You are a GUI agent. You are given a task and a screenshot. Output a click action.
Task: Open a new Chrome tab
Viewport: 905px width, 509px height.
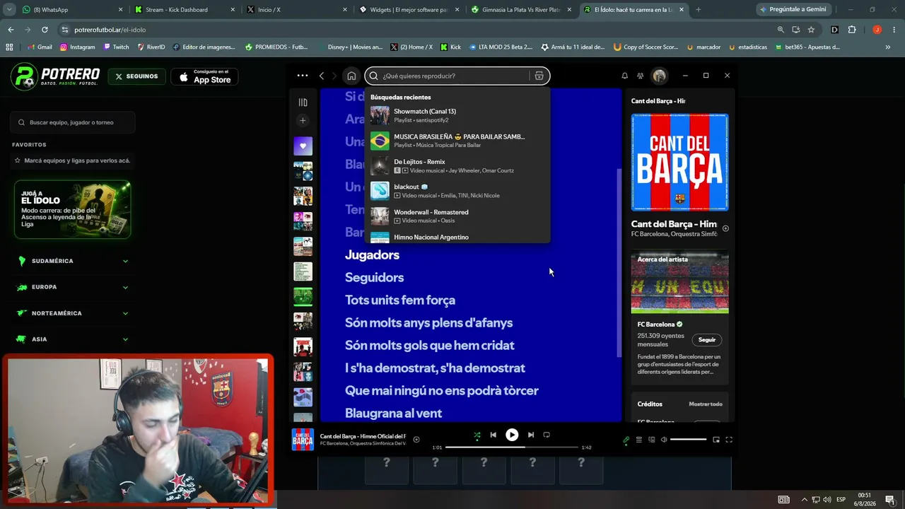click(699, 10)
